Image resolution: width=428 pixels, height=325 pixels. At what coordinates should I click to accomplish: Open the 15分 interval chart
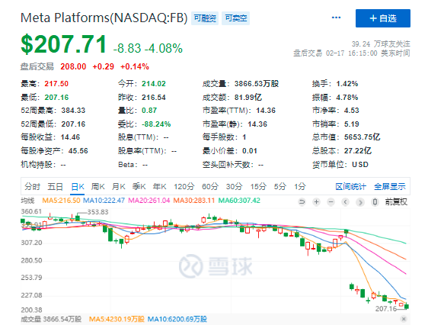click(258, 187)
